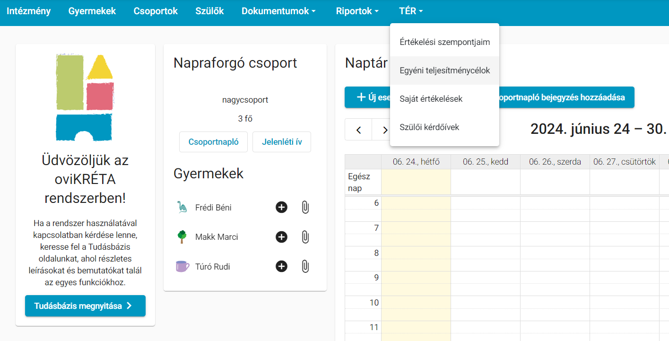
Task: Collapse the TÉR dropdown menu
Action: click(x=411, y=11)
